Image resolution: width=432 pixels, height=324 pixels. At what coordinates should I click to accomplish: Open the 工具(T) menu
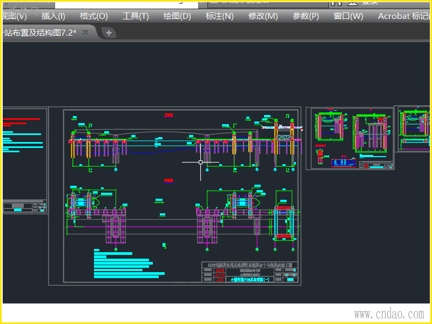[136, 16]
